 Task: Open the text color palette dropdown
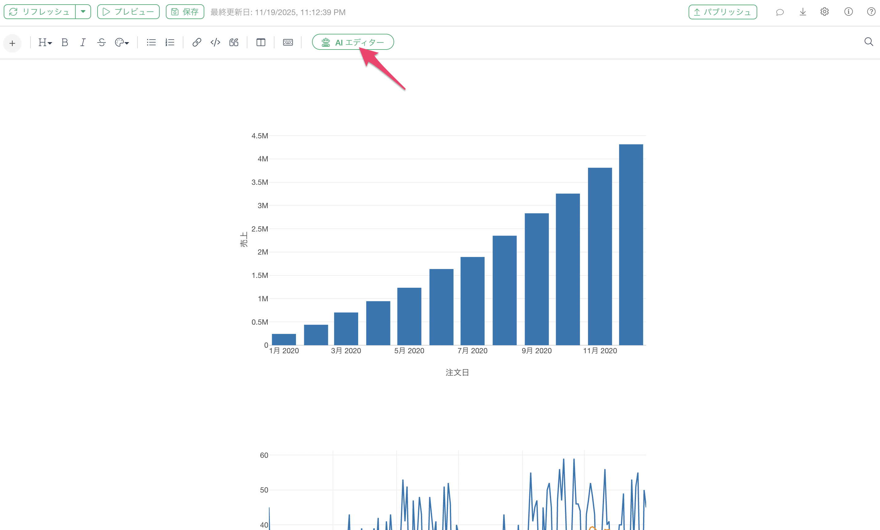click(x=122, y=42)
